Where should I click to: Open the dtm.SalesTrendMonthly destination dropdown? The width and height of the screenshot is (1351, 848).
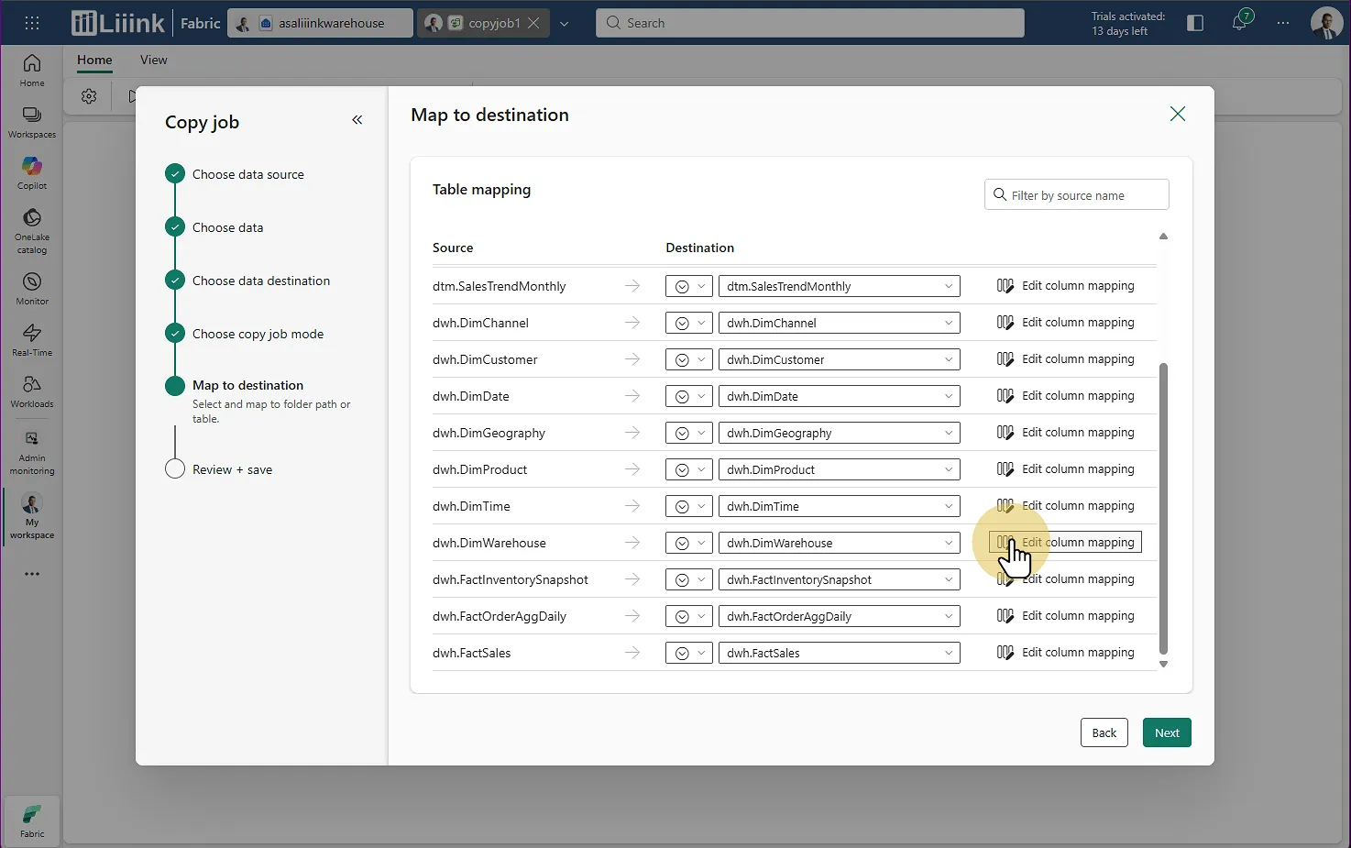pos(839,286)
